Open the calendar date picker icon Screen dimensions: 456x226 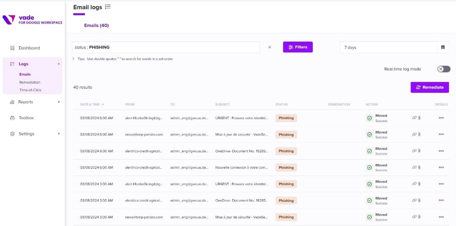pos(443,47)
